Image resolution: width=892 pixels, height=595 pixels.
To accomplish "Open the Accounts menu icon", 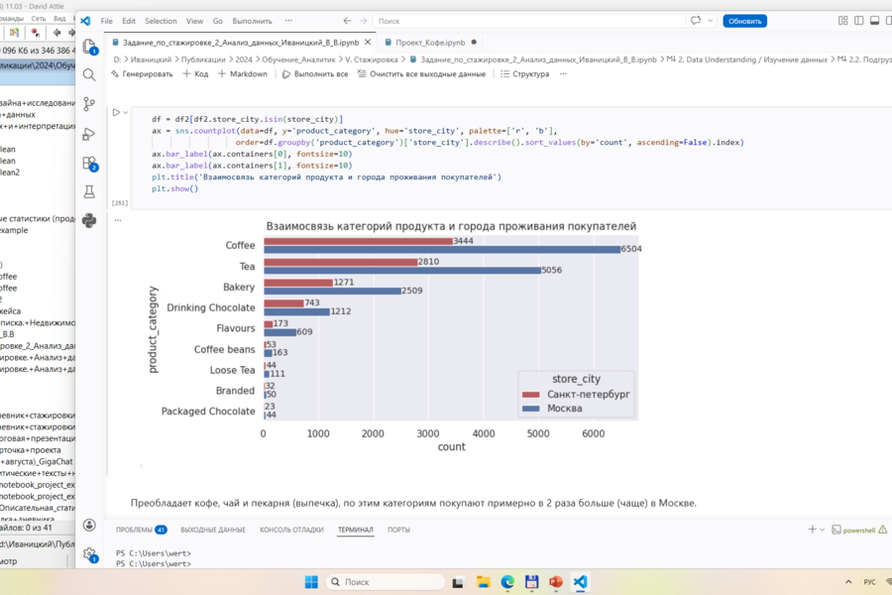I will point(89,525).
